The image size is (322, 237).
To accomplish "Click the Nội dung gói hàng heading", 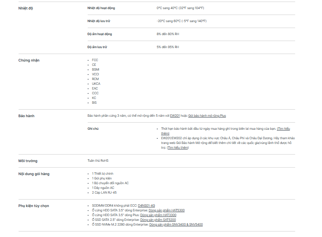I will [x=34, y=174].
